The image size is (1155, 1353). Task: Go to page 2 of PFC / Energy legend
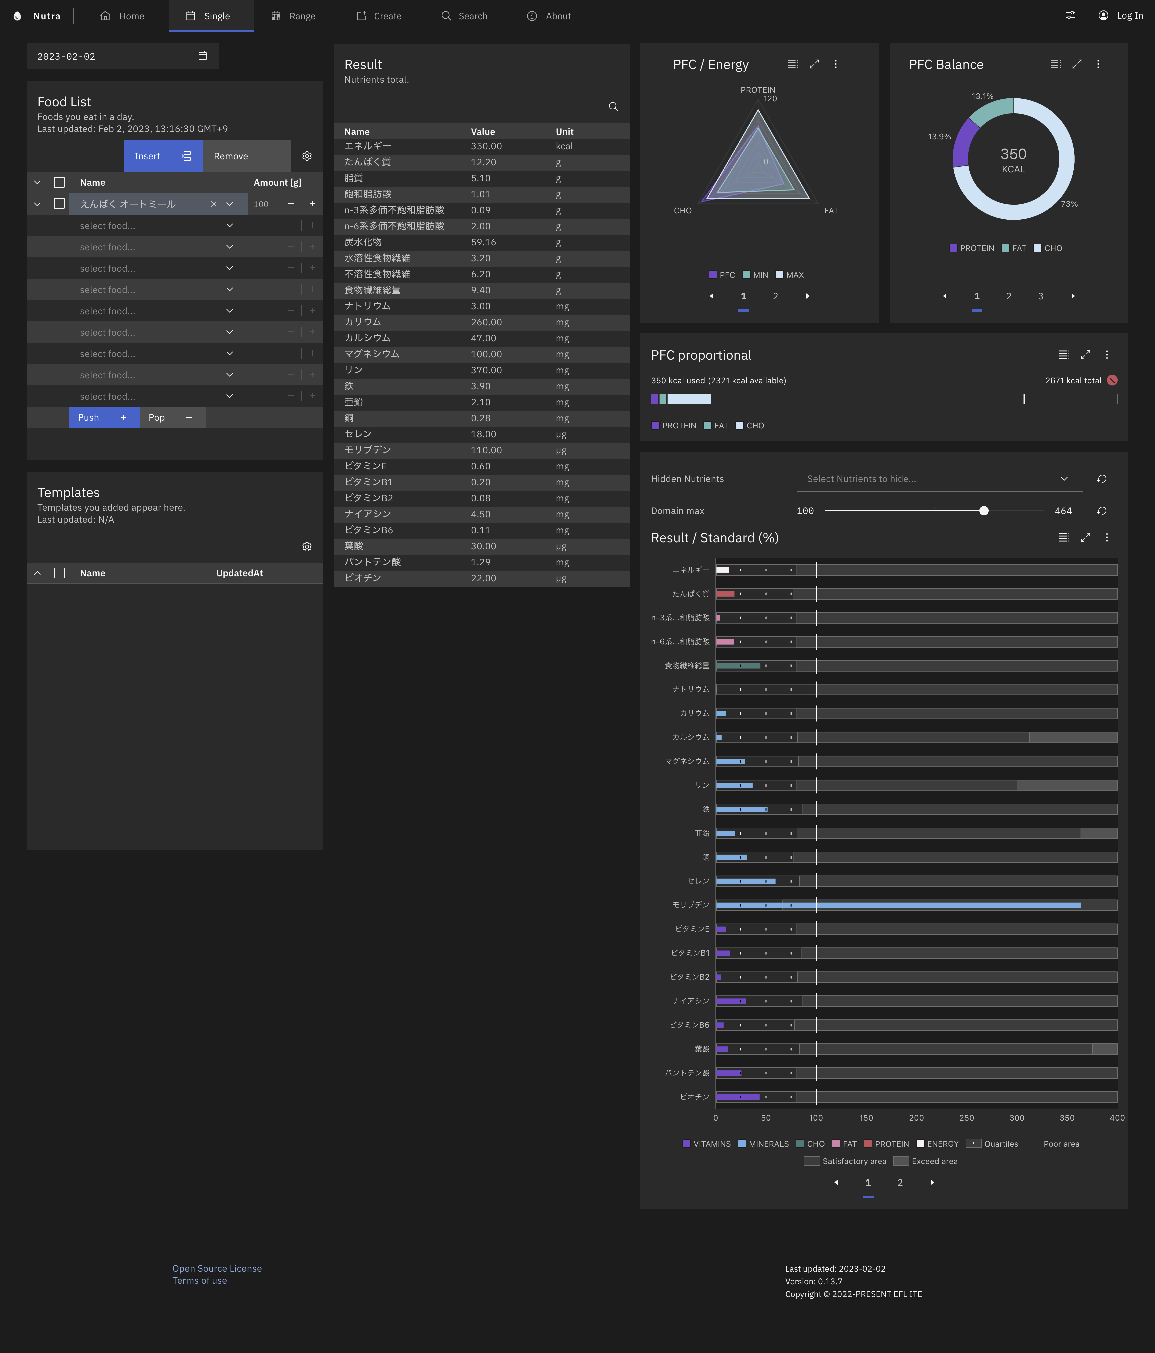click(776, 296)
